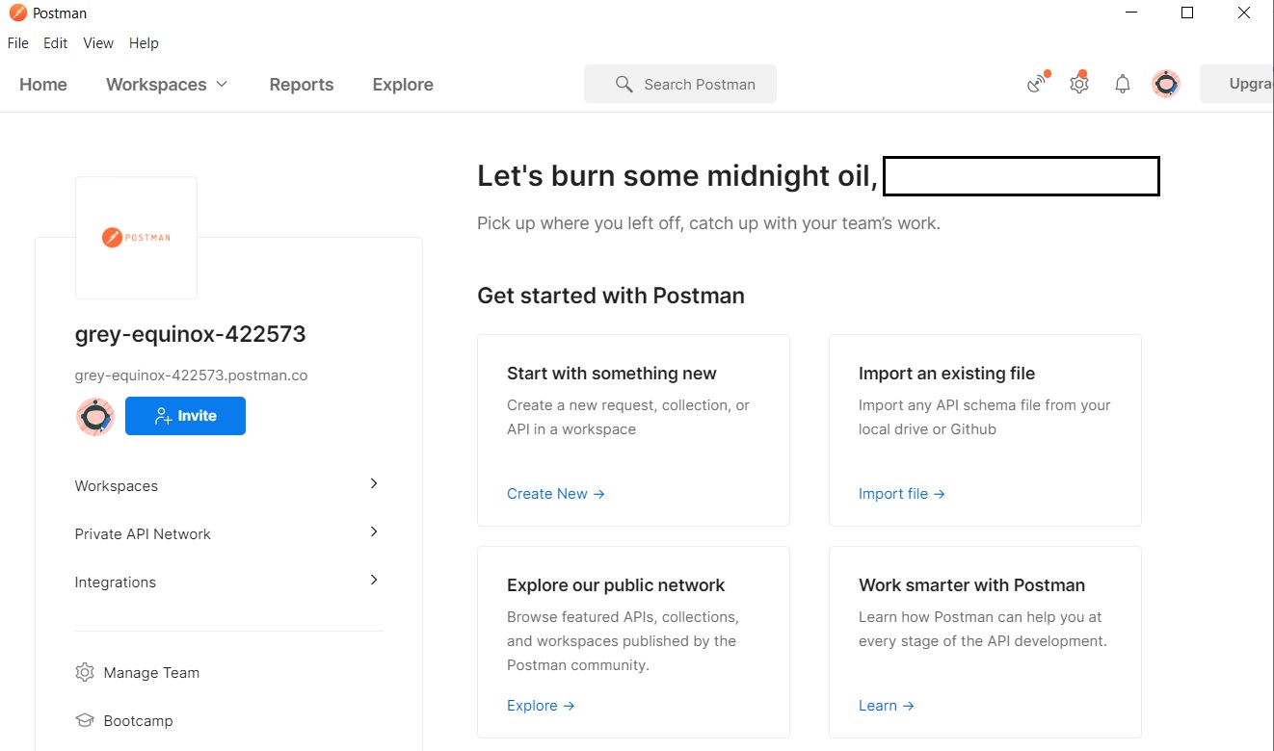Minimize the Postman window
The width and height of the screenshot is (1274, 751).
[x=1131, y=13]
